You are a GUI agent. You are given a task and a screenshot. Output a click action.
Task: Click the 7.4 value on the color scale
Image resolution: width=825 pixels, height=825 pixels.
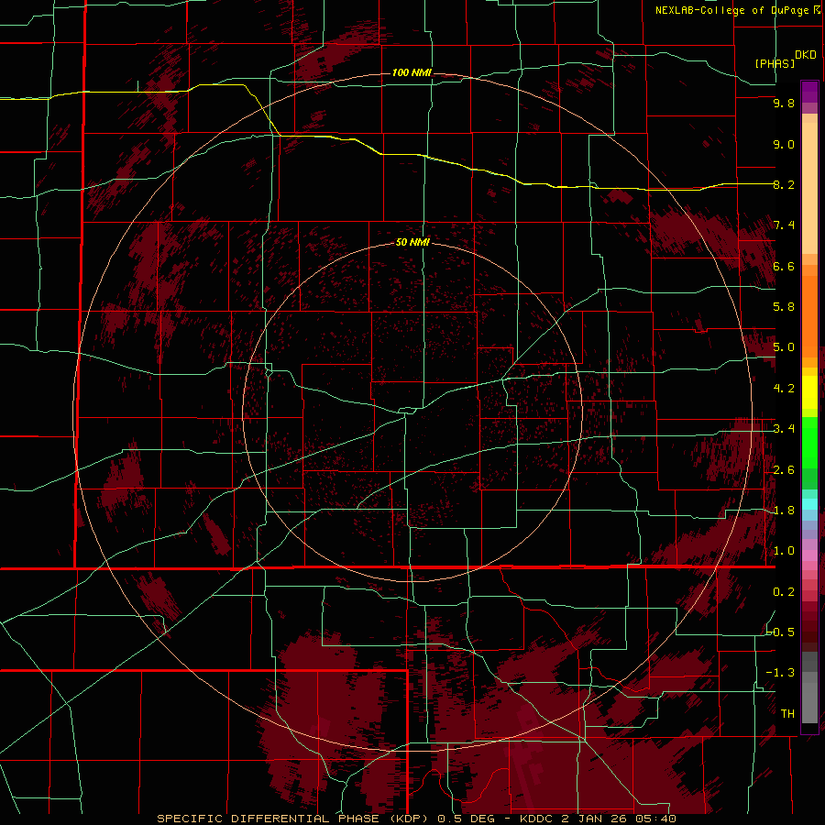pos(784,225)
